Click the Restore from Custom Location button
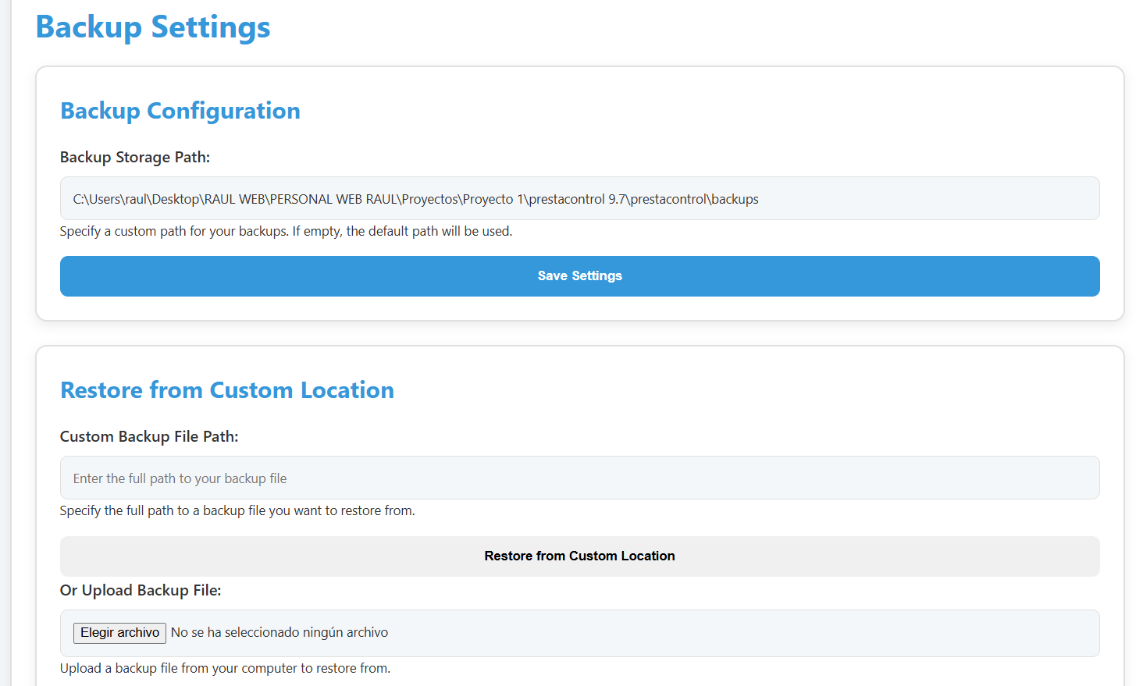1143x686 pixels. click(579, 556)
